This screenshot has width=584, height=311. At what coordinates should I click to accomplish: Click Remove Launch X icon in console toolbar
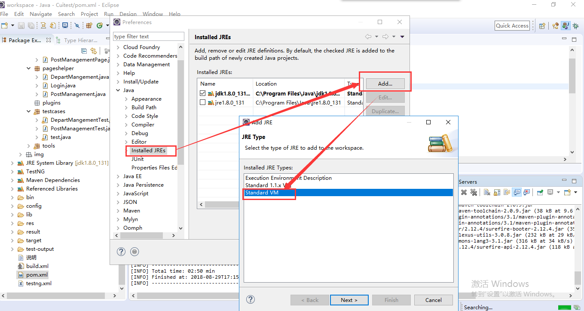tap(464, 192)
